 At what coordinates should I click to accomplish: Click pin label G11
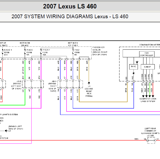click(77, 91)
